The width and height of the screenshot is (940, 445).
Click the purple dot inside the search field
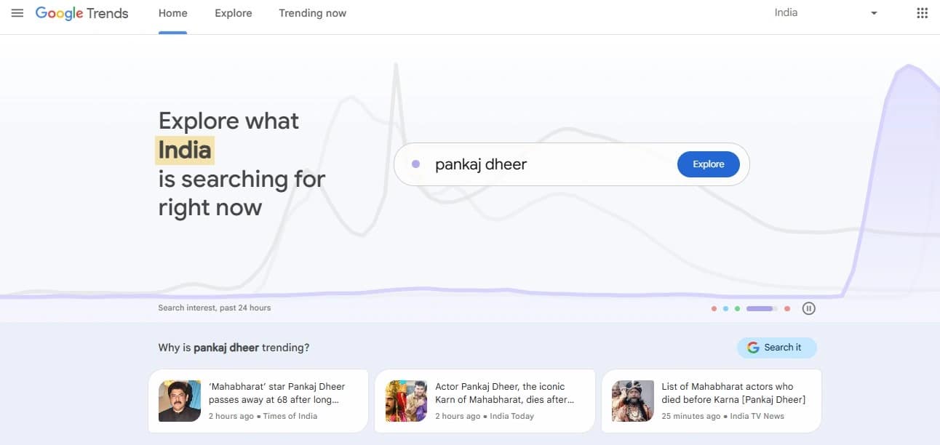coord(415,164)
